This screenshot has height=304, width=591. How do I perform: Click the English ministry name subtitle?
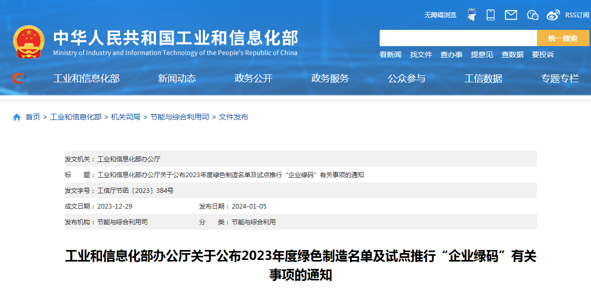[175, 53]
